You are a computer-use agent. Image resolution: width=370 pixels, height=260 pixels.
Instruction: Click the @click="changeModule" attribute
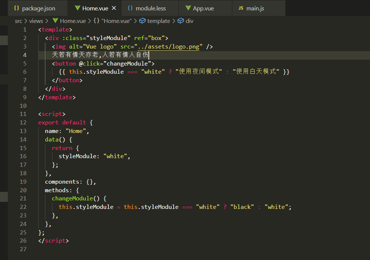tap(115, 64)
